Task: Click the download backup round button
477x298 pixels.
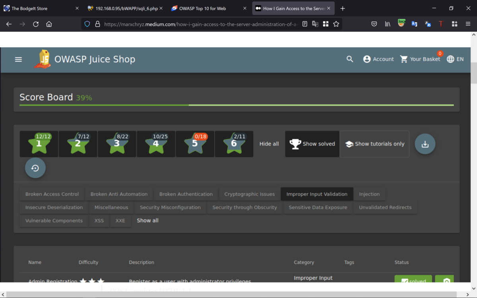Action: pos(425,144)
